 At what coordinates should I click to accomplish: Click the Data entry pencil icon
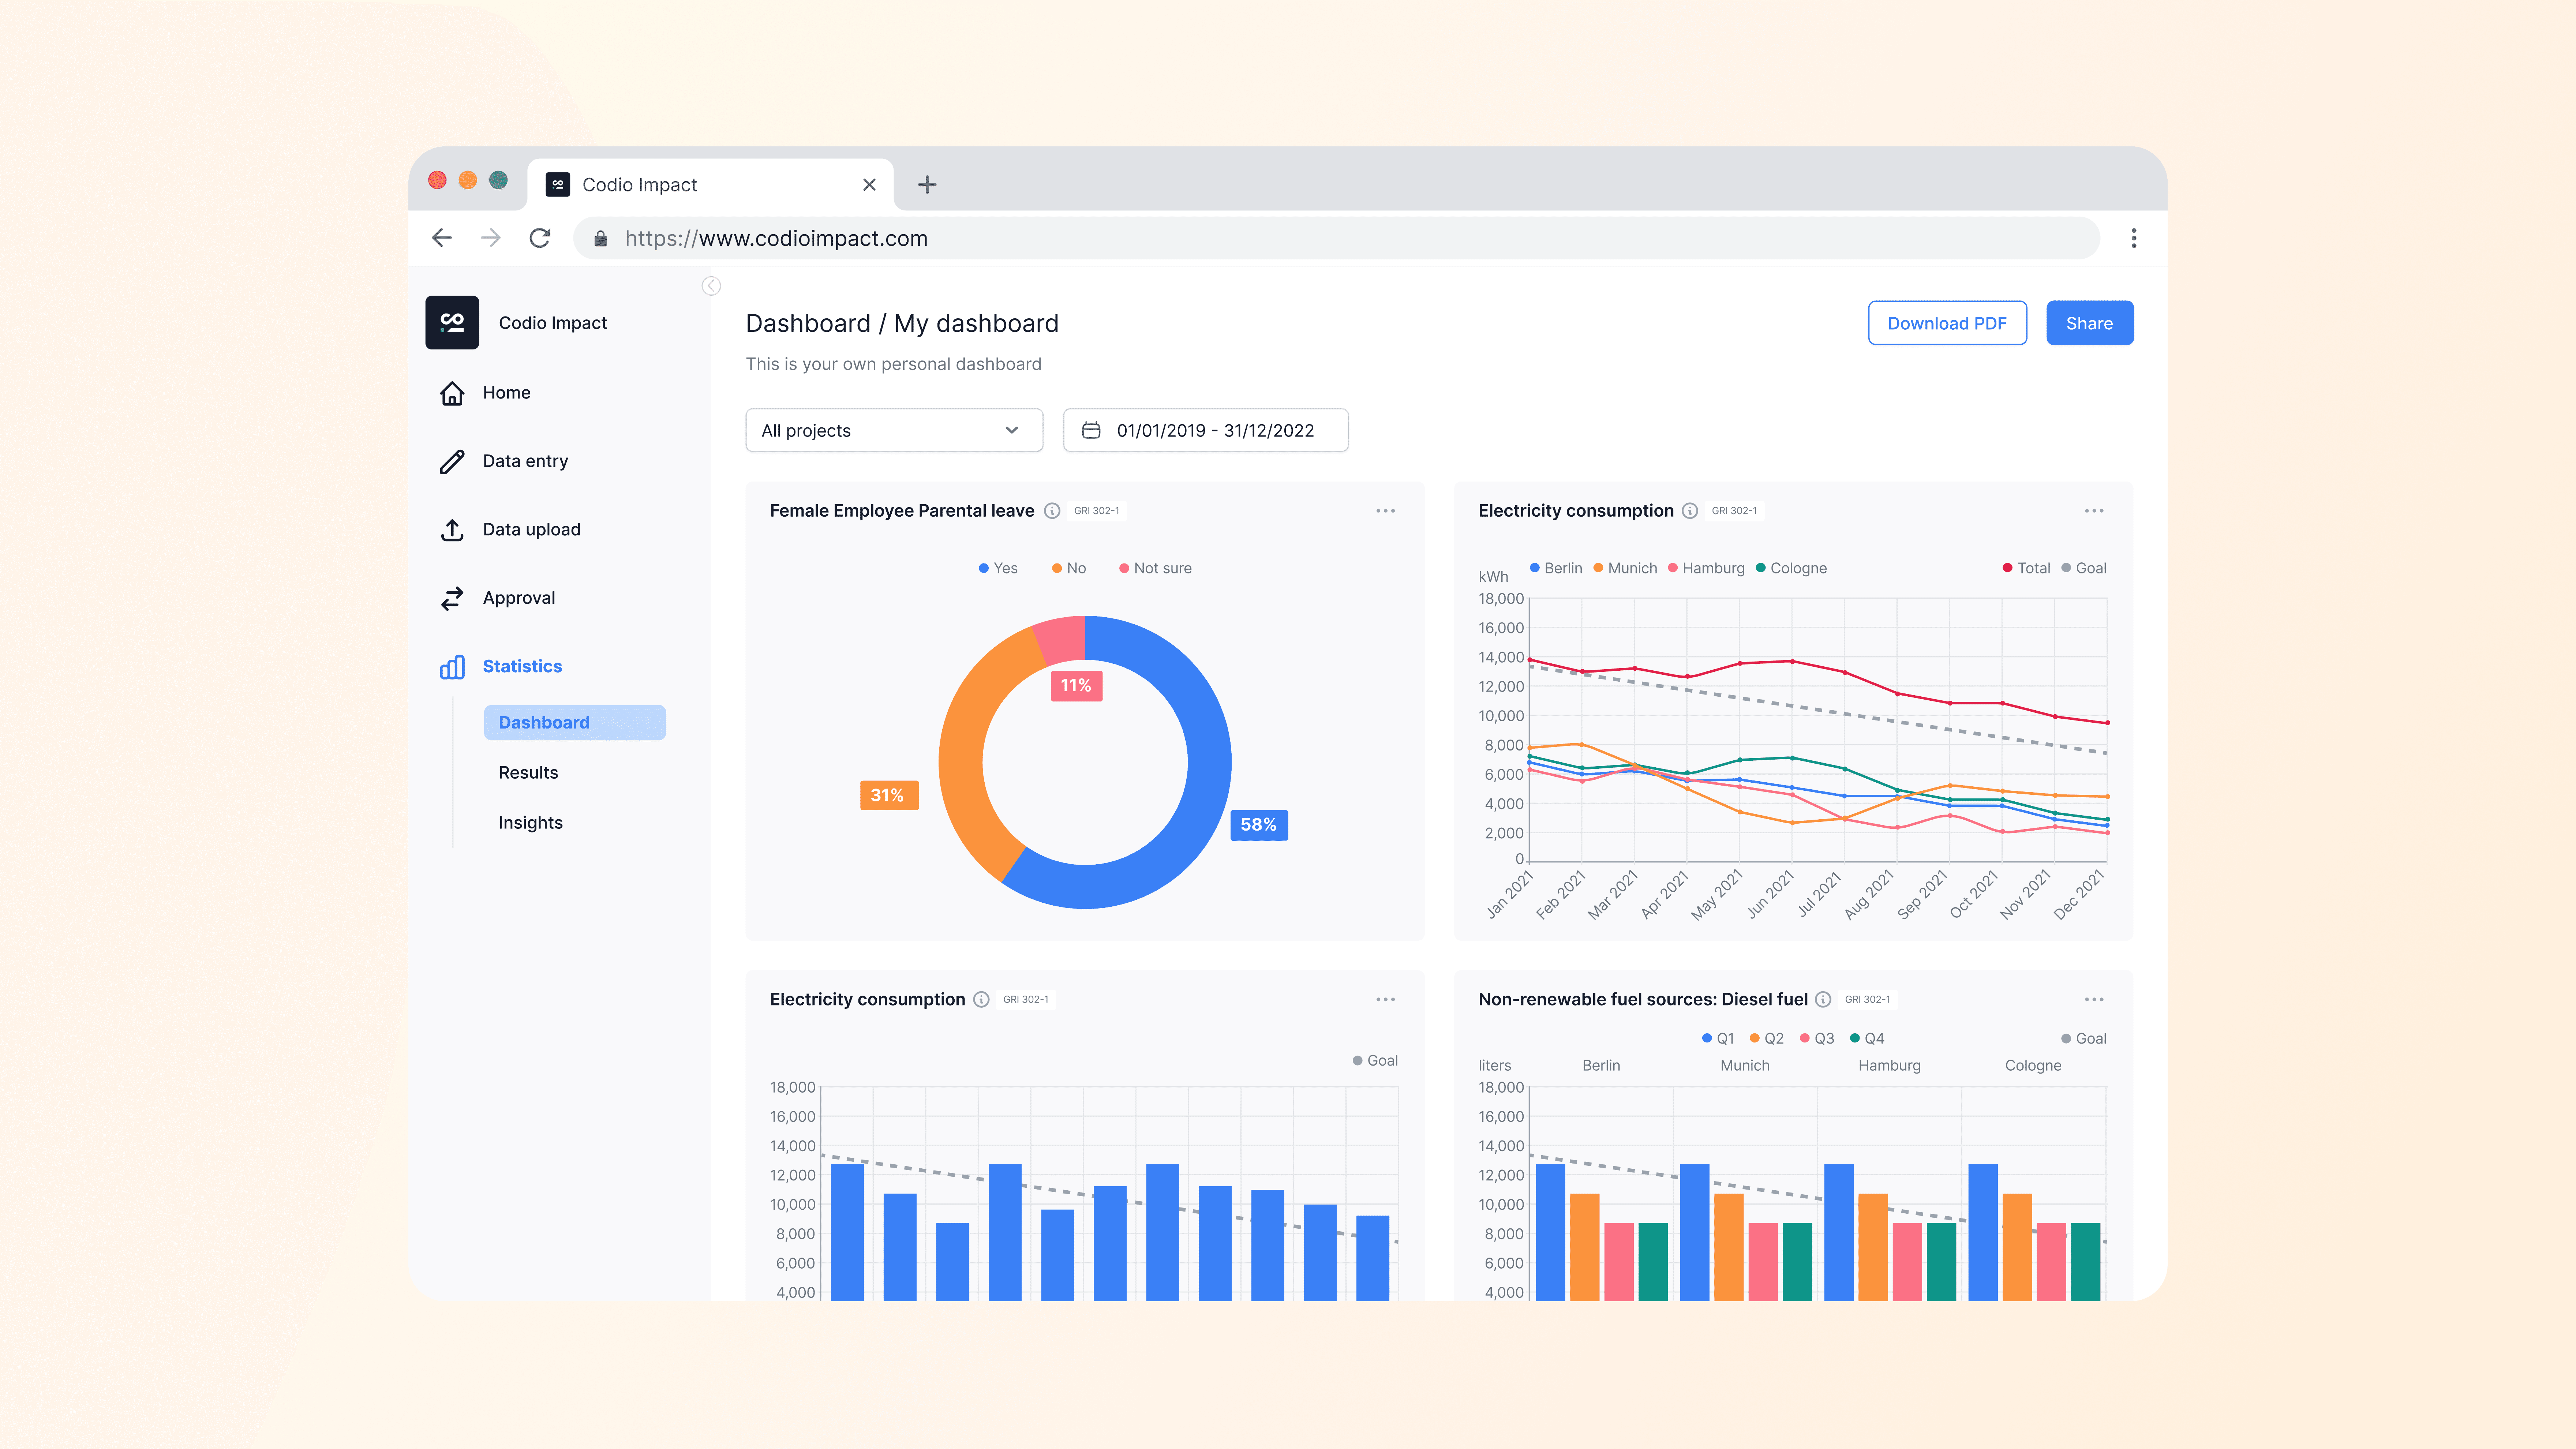tap(452, 461)
